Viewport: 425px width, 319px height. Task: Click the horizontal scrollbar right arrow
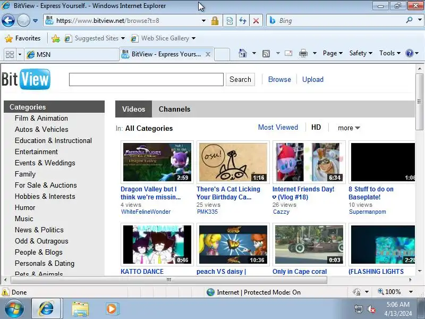click(410, 280)
